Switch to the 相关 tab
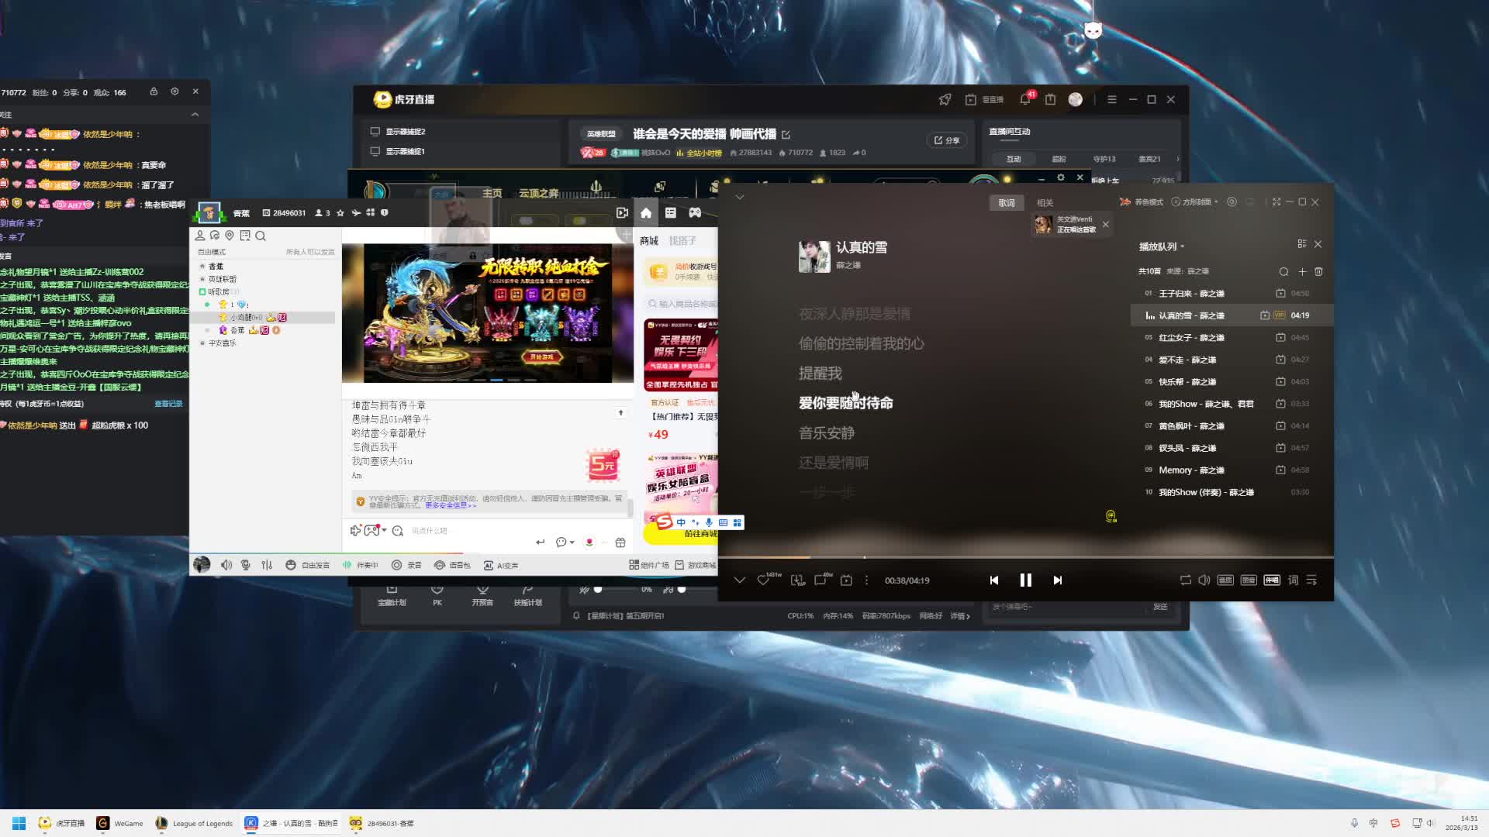Screen dimensions: 1489x837 coord(1045,203)
